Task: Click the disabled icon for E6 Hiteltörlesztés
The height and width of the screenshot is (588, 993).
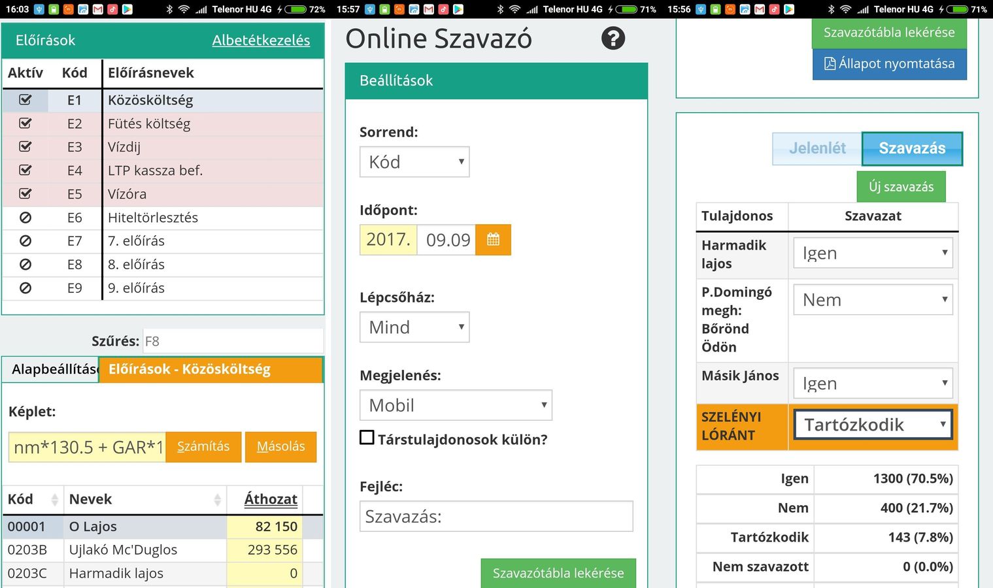Action: (25, 218)
